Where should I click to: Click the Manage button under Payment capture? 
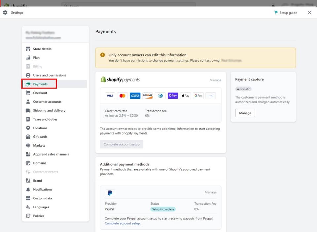click(x=245, y=113)
